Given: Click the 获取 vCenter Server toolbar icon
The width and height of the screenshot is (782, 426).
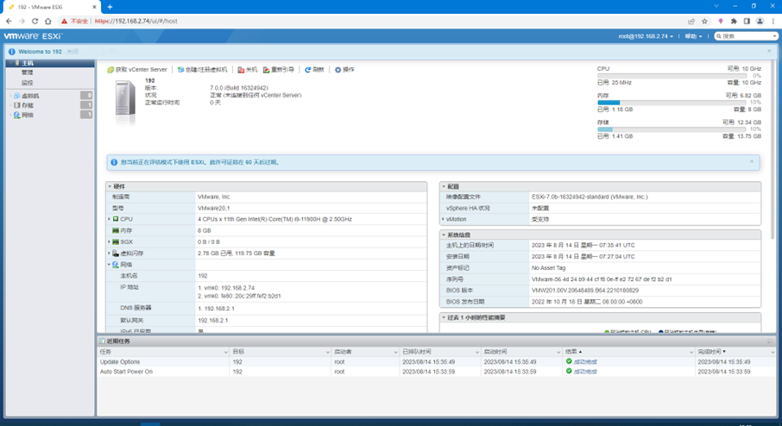Looking at the screenshot, I should click(x=110, y=70).
